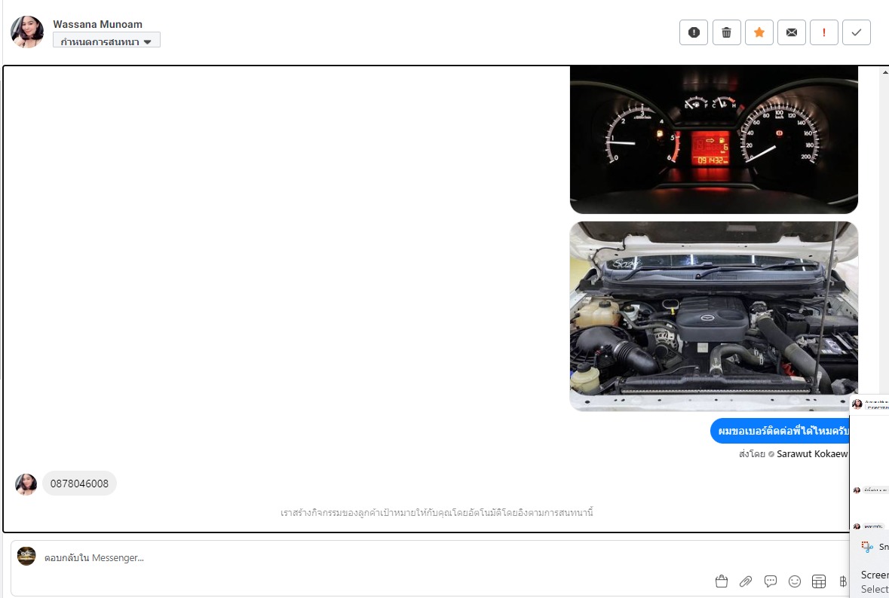Click the Wassana Munoam name in header
This screenshot has height=598, width=889.
tap(97, 24)
